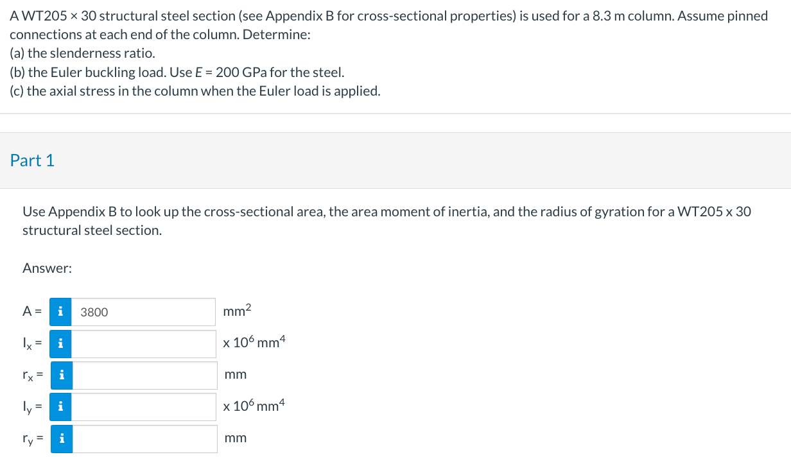Click the empty Ix input field
This screenshot has height=457, width=791.
(144, 343)
